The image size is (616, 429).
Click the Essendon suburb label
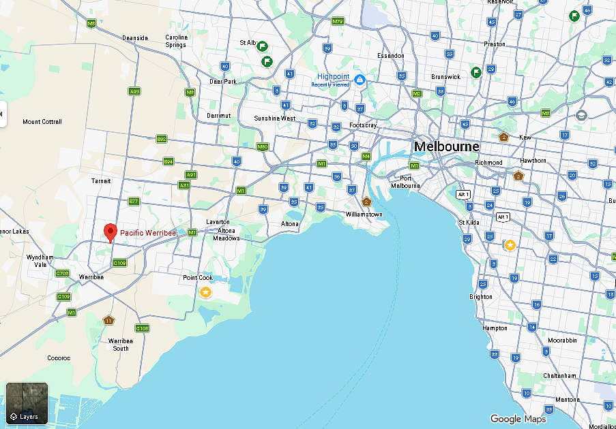(390, 56)
